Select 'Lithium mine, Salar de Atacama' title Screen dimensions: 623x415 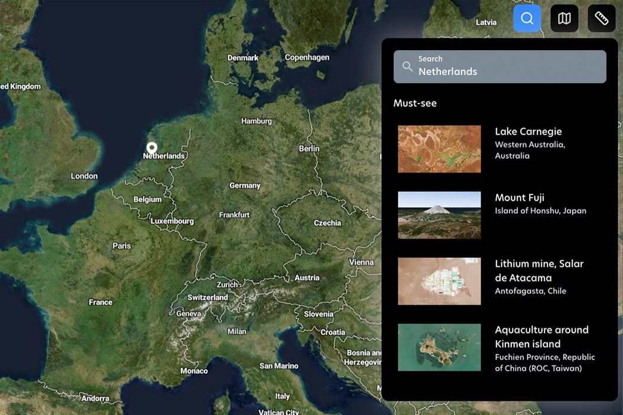(x=539, y=270)
